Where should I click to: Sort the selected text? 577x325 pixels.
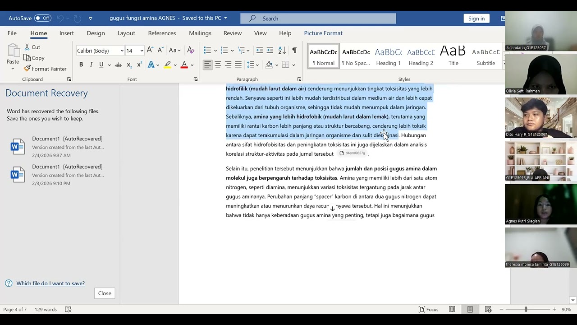(x=282, y=50)
